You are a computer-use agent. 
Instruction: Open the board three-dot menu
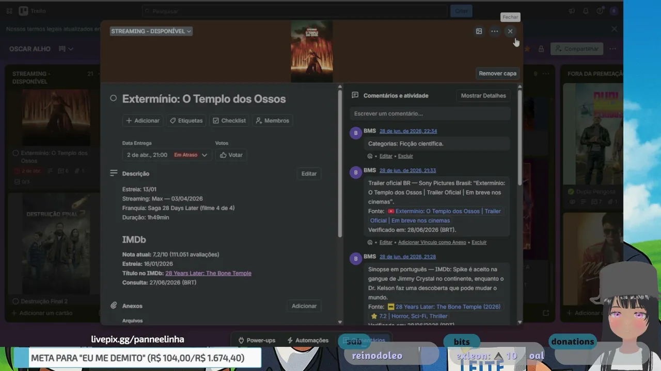click(612, 49)
